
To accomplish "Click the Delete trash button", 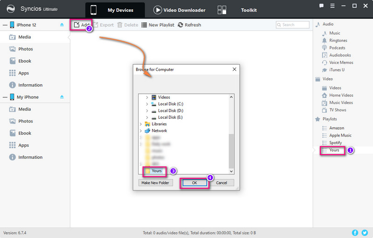I will pos(128,25).
